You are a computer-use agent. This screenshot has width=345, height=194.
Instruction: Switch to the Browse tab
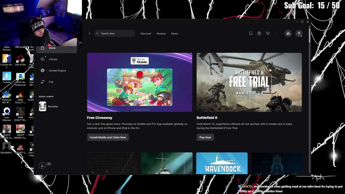point(161,33)
